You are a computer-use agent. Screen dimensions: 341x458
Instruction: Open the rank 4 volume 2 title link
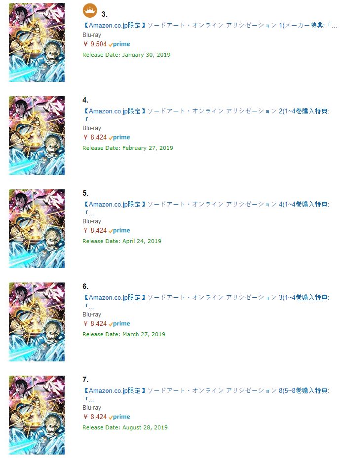pos(206,115)
